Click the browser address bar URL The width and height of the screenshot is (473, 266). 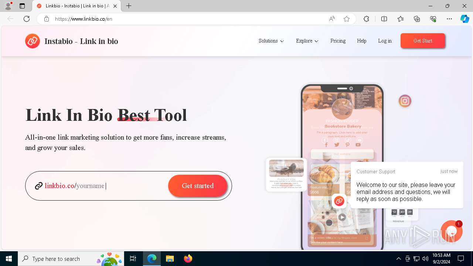pyautogui.click(x=84, y=19)
